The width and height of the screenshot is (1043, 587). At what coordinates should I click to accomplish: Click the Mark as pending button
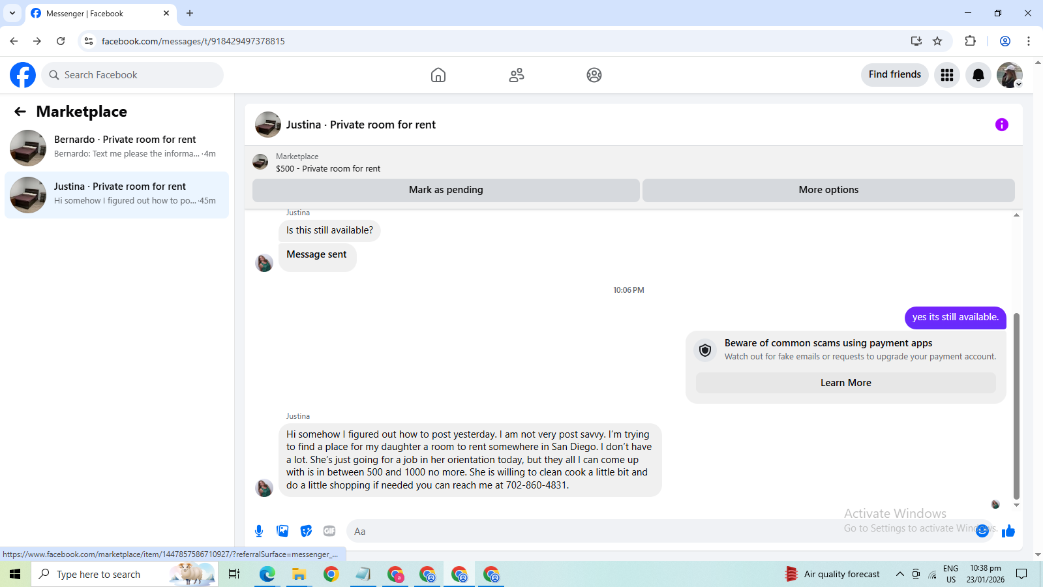(446, 190)
